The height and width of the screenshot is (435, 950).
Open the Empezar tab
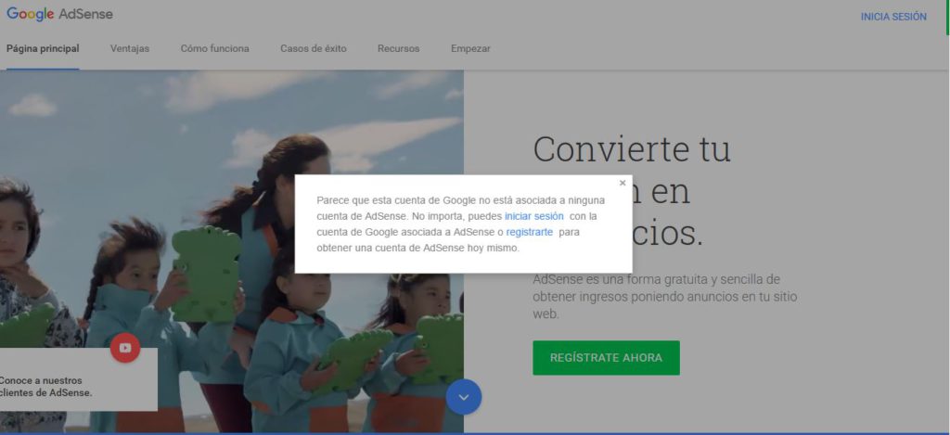470,48
